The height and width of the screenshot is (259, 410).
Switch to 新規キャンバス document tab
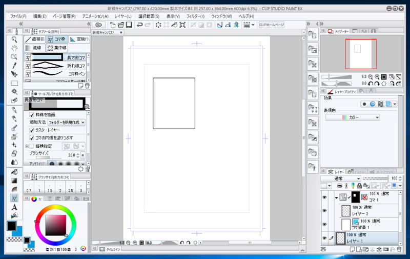pos(108,32)
